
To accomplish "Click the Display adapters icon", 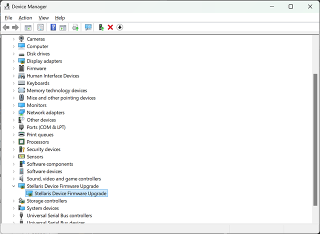I will (21, 61).
